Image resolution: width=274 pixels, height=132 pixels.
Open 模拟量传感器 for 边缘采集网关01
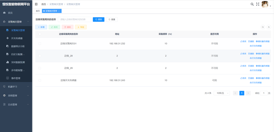click(x=263, y=42)
